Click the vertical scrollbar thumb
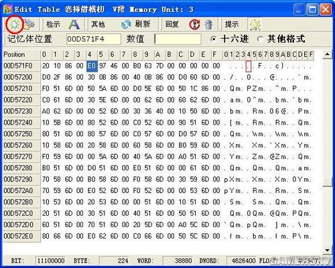 pyautogui.click(x=328, y=182)
